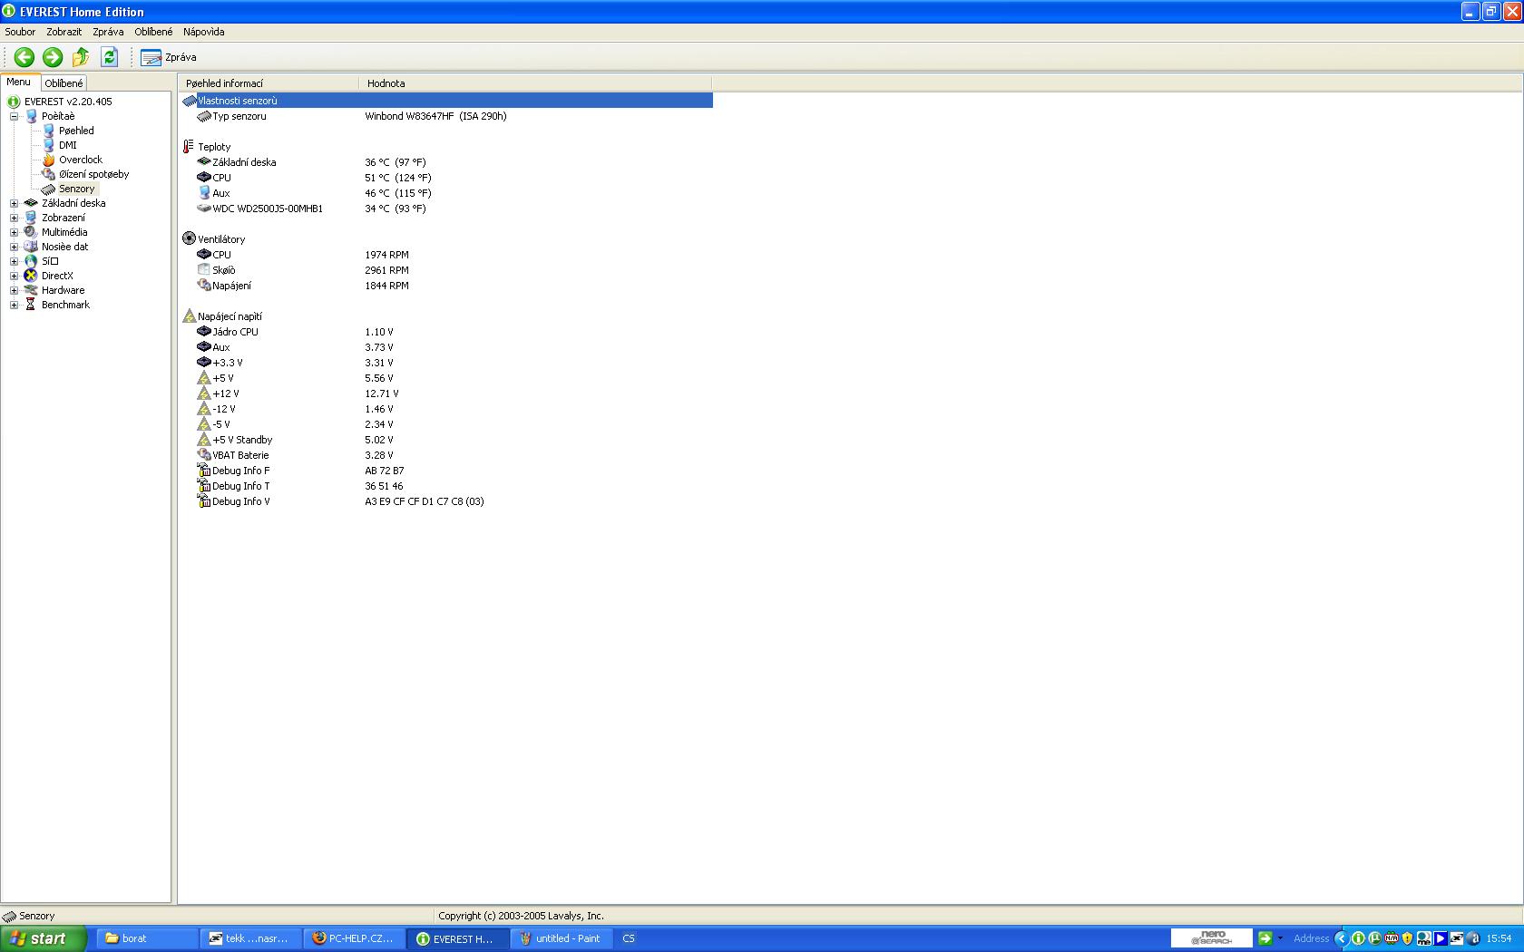This screenshot has width=1524, height=952.
Task: Expand the DirectX tree node
Action: tap(14, 276)
